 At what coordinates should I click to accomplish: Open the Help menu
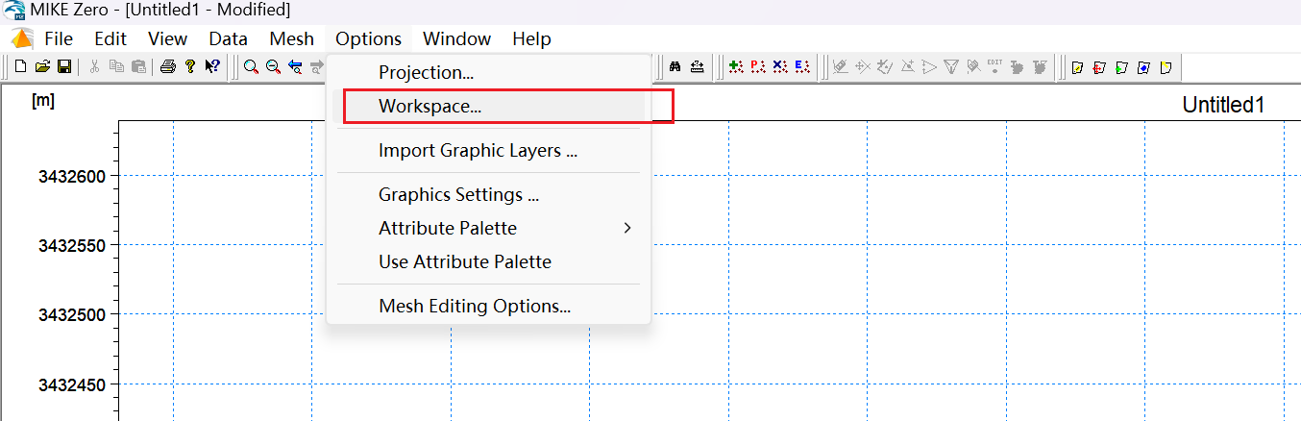(x=531, y=38)
